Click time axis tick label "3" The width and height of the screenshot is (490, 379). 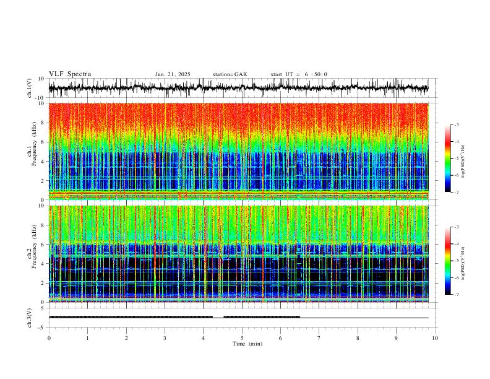pyautogui.click(x=165, y=338)
